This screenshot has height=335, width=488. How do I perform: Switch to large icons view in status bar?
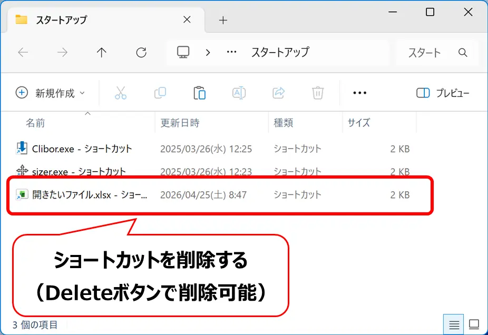474,324
